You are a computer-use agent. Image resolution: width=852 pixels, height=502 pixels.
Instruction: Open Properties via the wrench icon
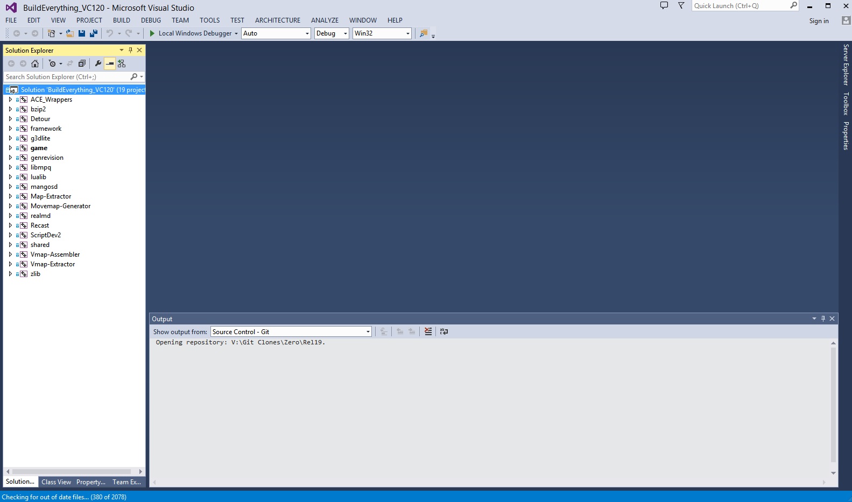98,63
